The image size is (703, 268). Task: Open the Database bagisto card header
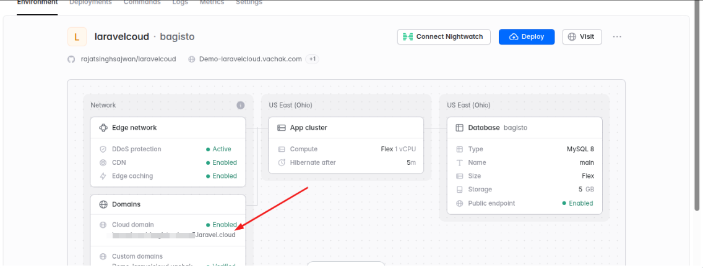click(x=525, y=127)
